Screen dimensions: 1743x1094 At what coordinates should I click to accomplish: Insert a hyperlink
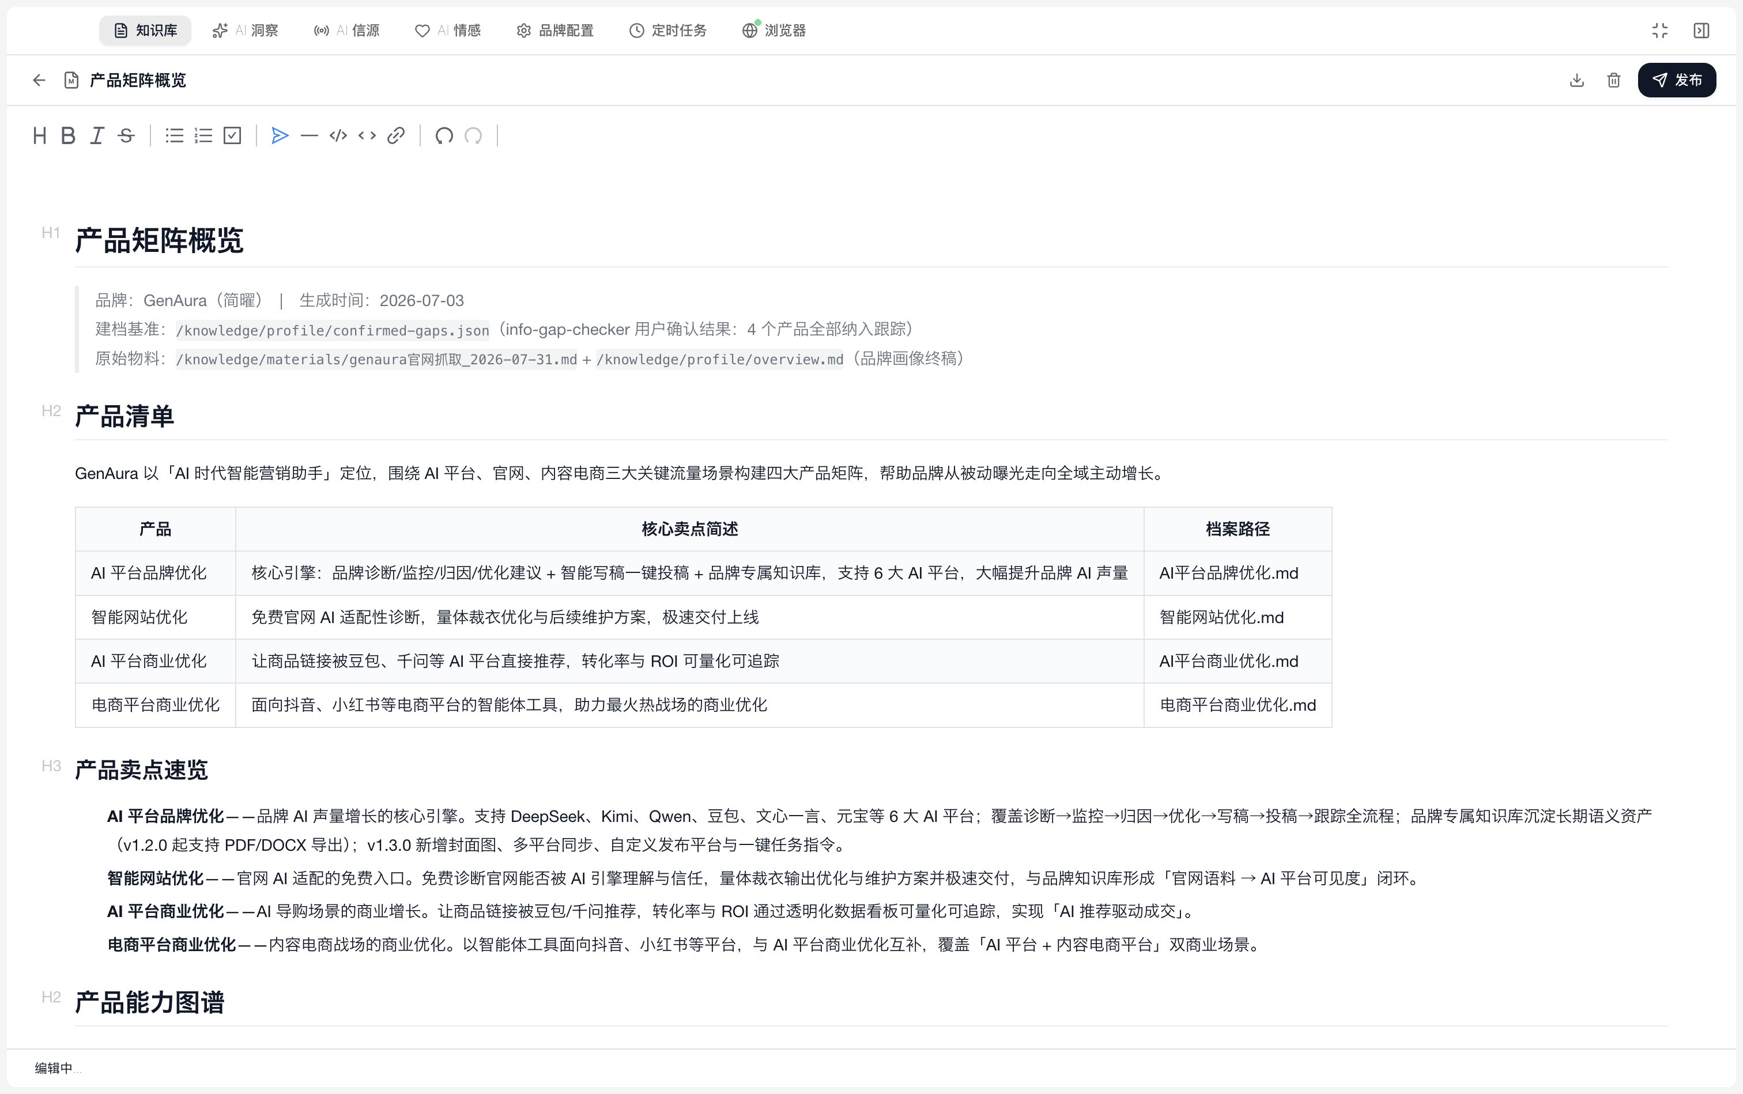(x=396, y=135)
